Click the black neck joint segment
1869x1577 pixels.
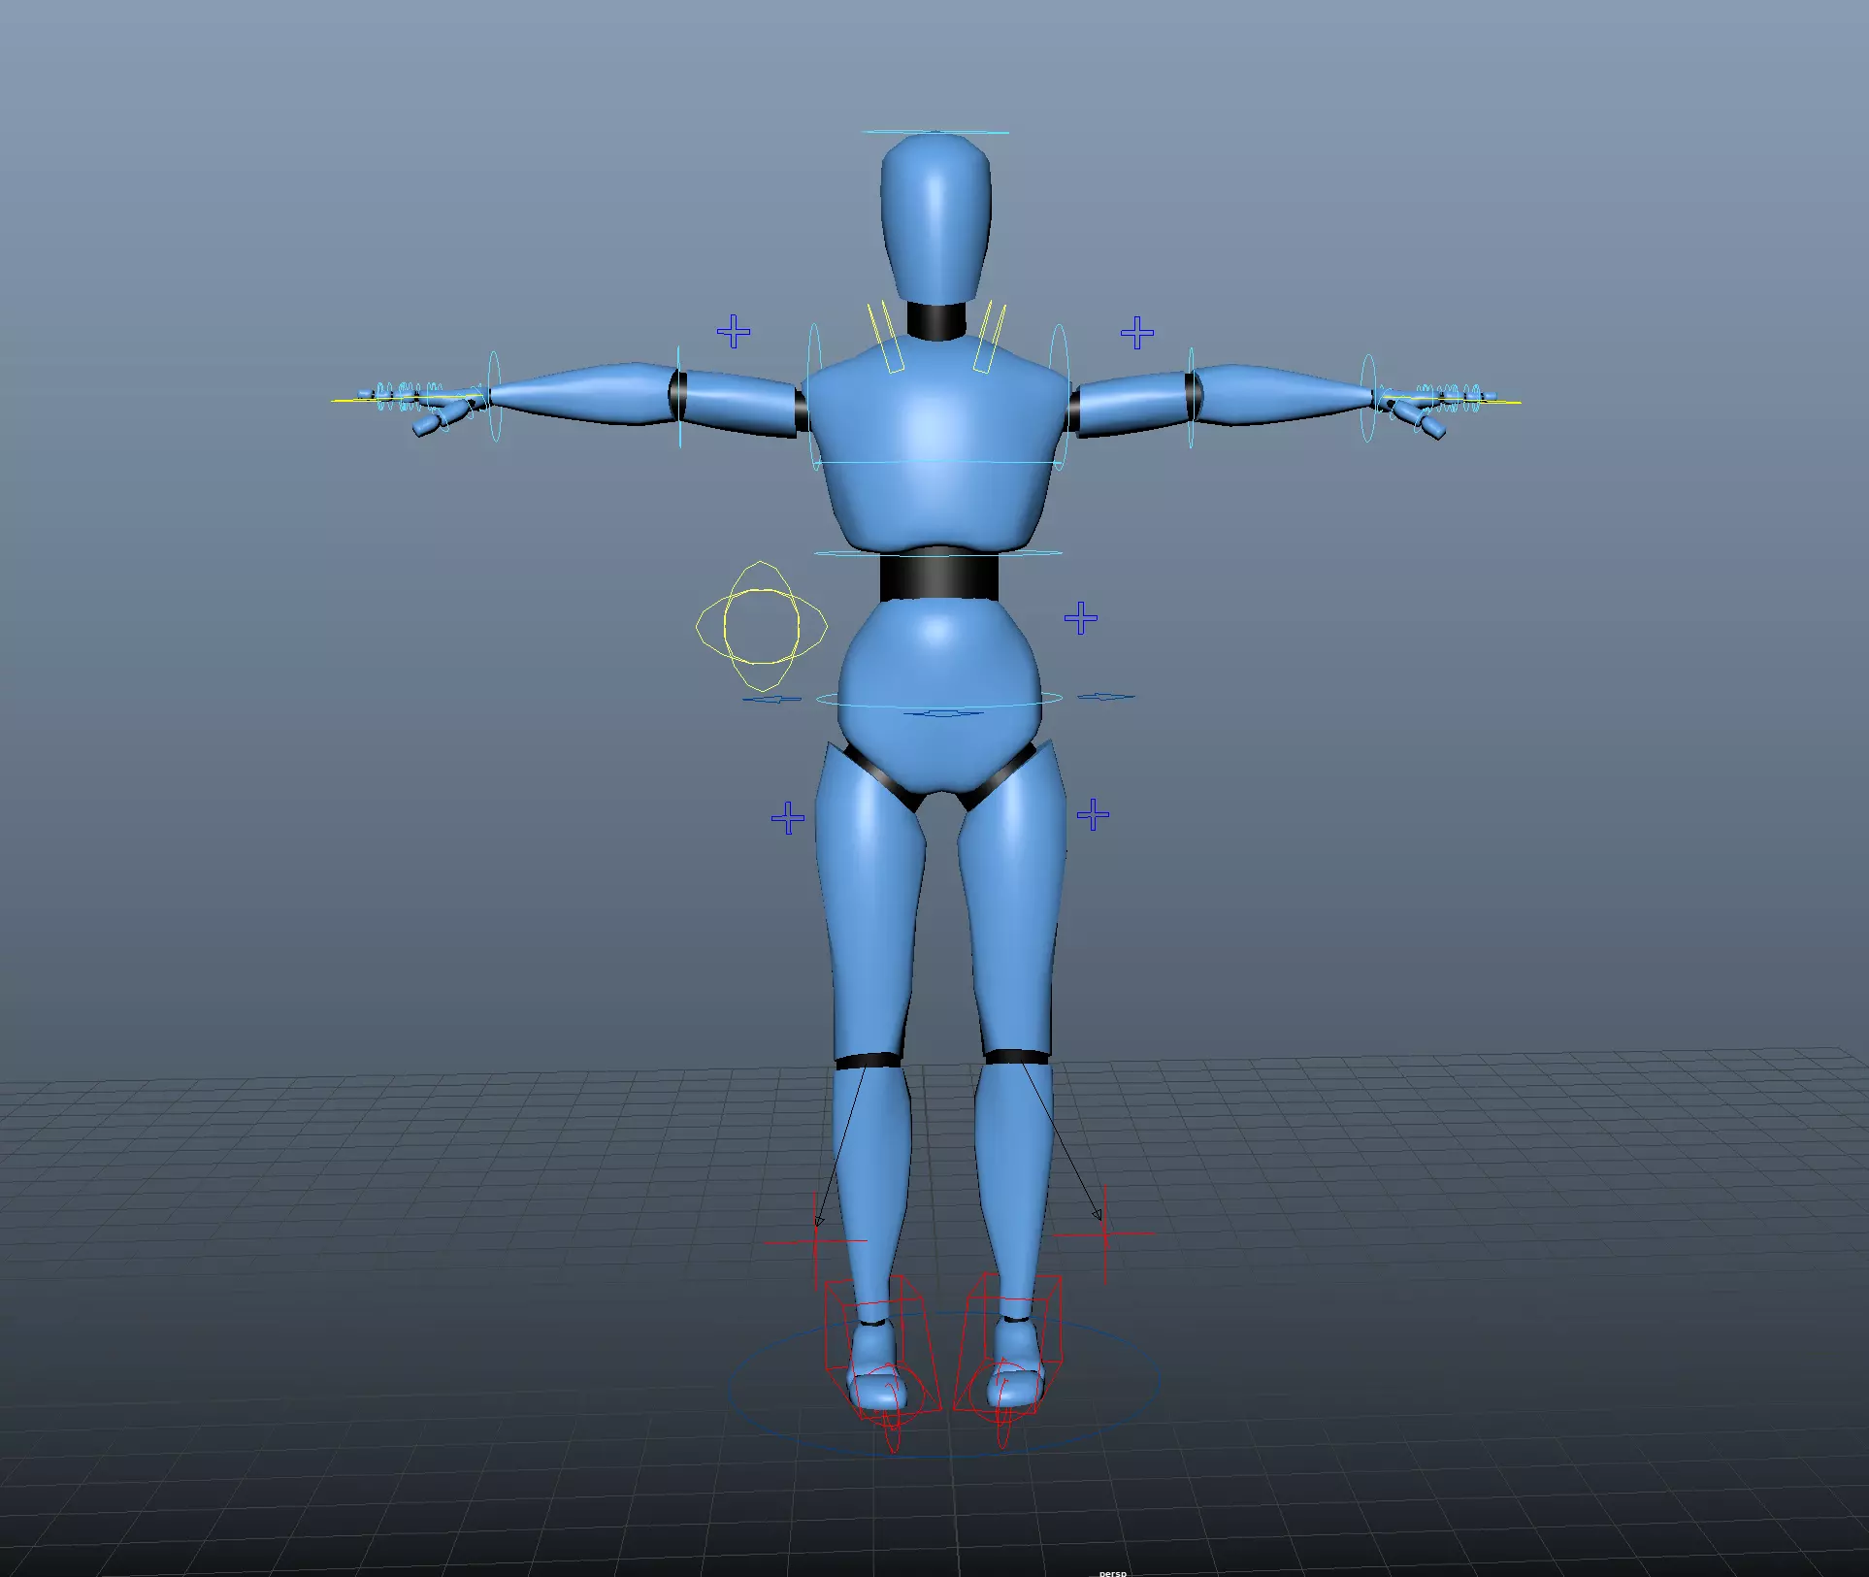tap(937, 321)
